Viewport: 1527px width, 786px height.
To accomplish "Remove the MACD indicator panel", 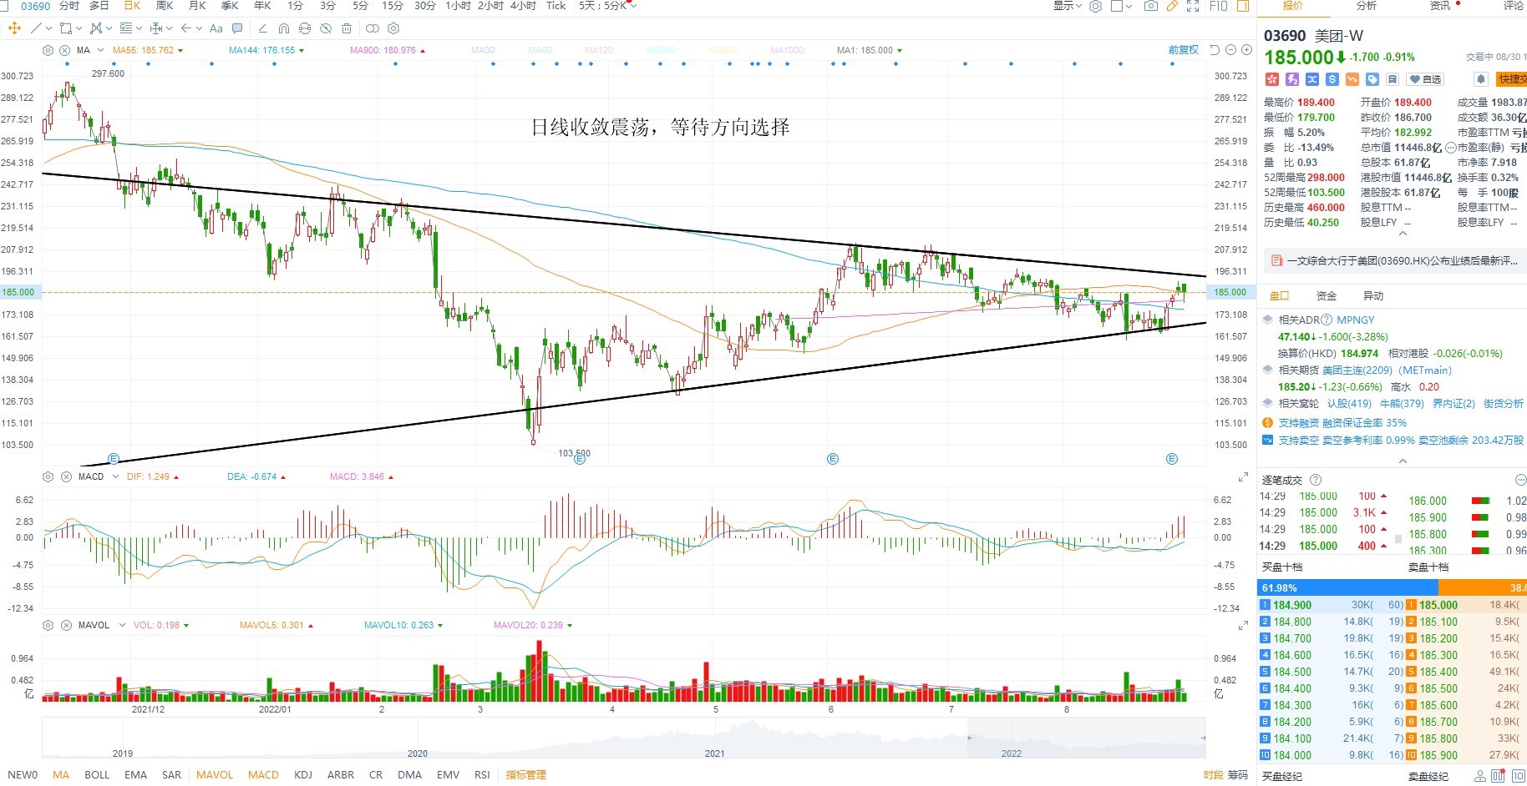I will tap(66, 476).
